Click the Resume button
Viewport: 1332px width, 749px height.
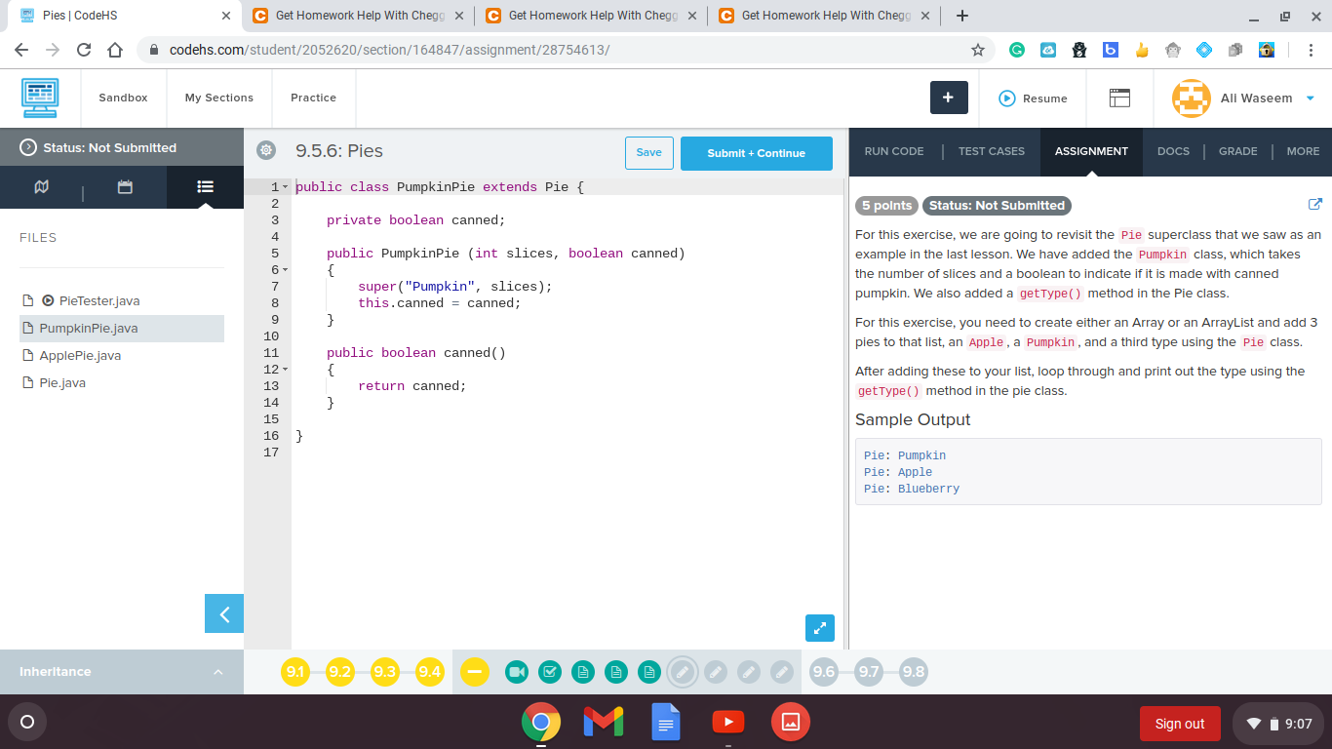coord(1034,98)
